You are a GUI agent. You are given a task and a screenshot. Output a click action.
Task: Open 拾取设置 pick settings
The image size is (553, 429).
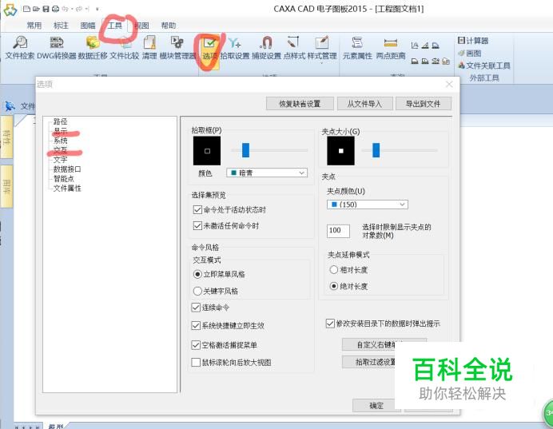pyautogui.click(x=235, y=48)
